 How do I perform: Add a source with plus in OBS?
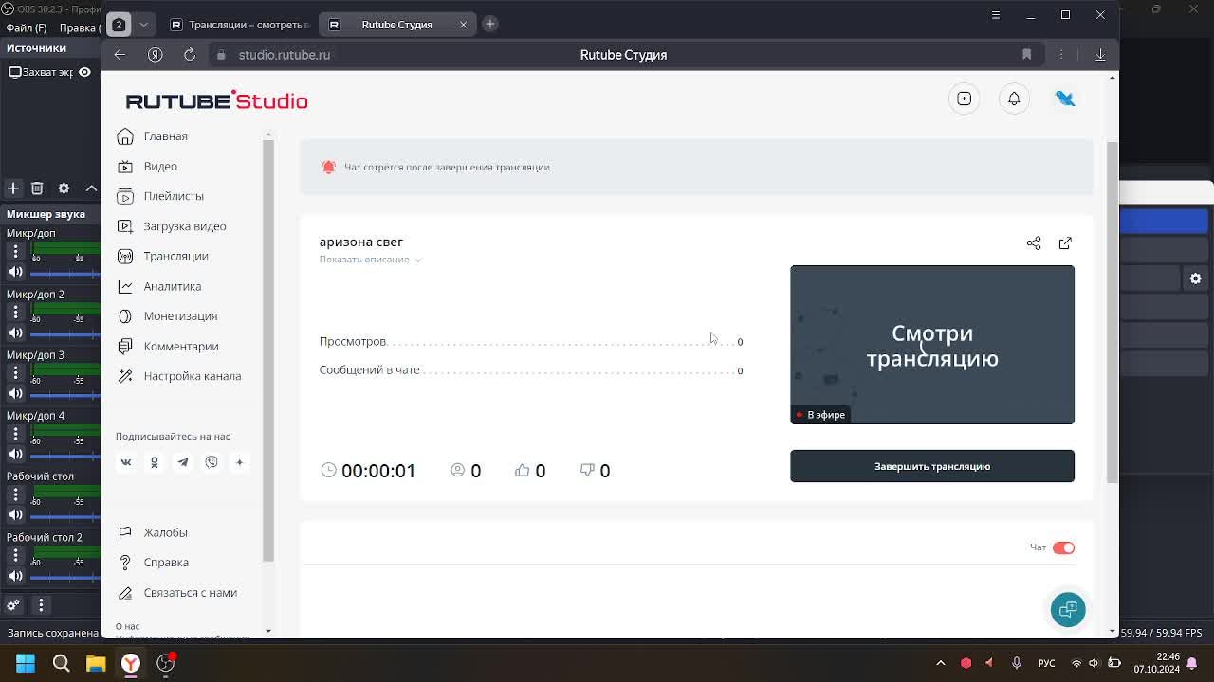point(13,188)
